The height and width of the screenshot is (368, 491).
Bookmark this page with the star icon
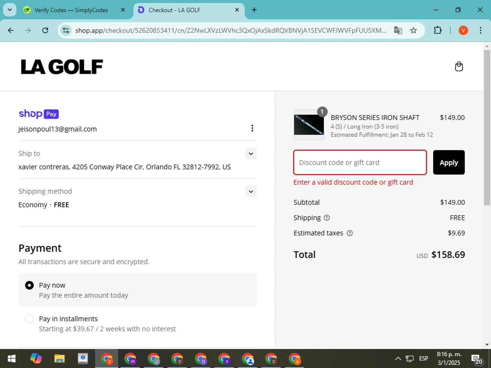coord(413,30)
